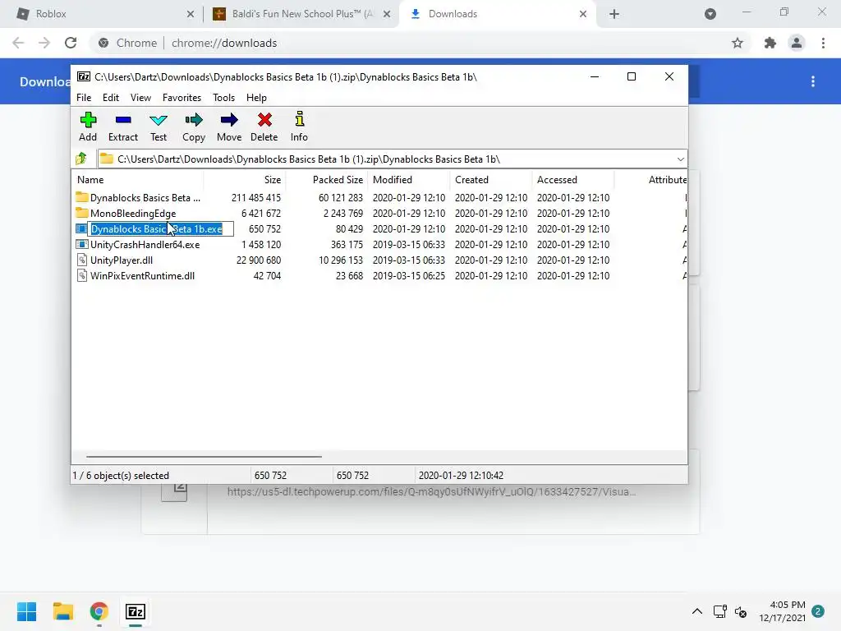Click the Test archive icon
The image size is (841, 631).
159,120
